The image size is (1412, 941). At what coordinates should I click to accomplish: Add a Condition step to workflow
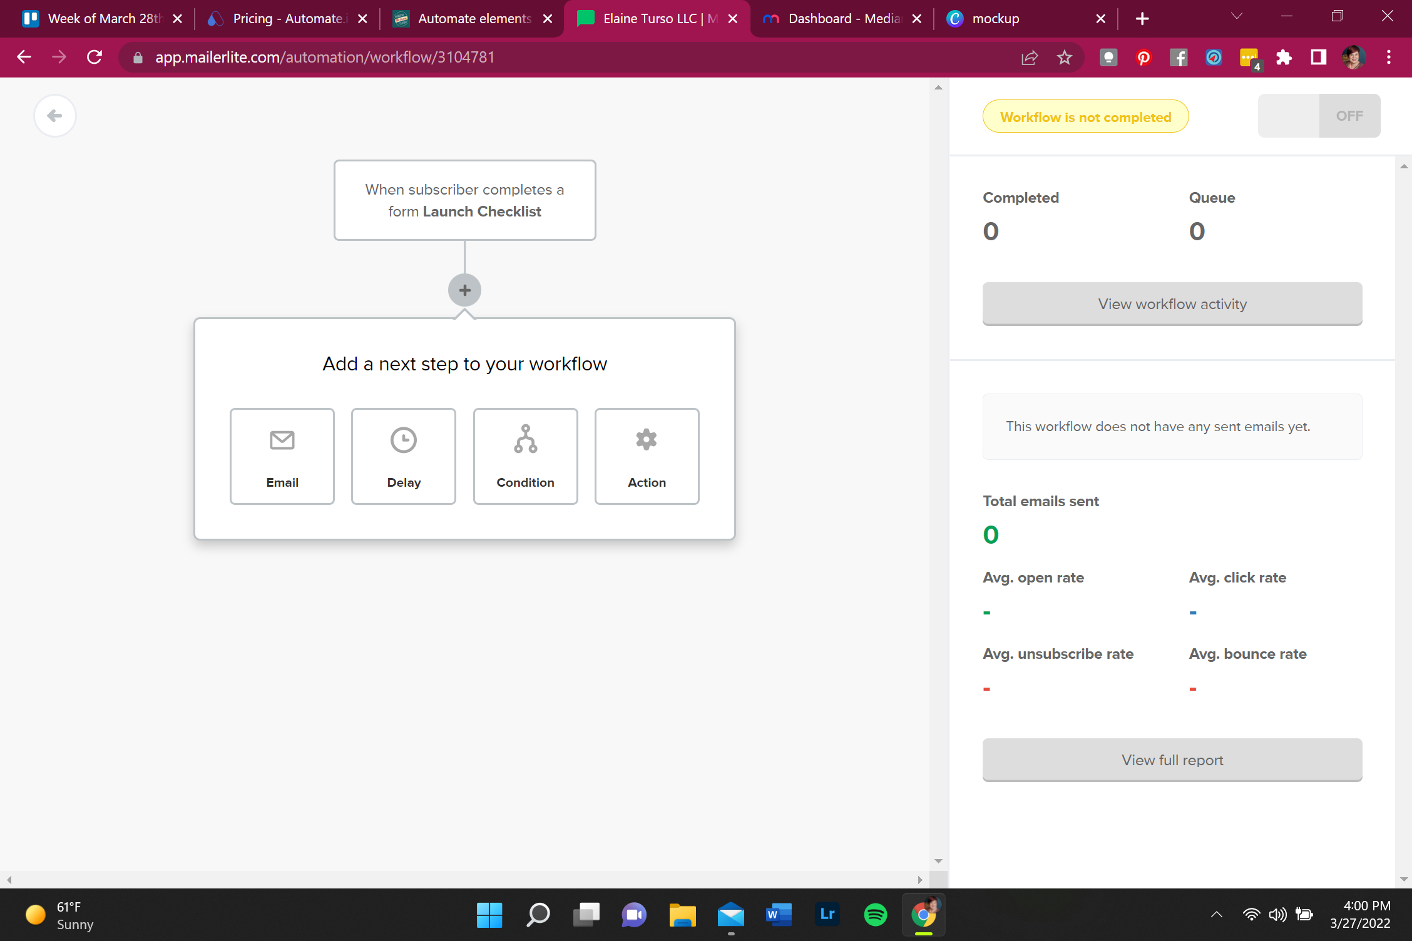click(525, 456)
